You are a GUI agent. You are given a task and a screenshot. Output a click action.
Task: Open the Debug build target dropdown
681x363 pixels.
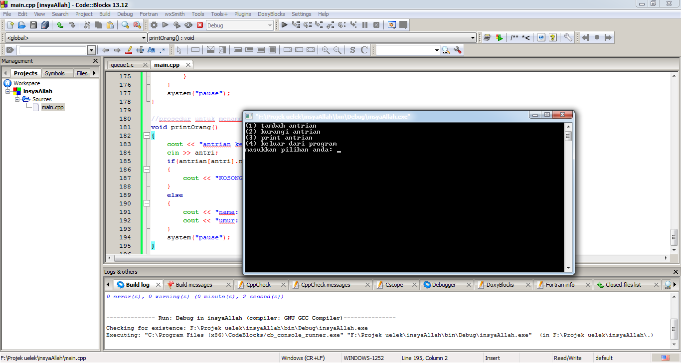[239, 25]
